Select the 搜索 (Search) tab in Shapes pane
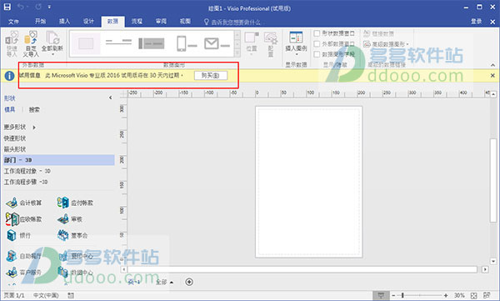 (x=34, y=109)
